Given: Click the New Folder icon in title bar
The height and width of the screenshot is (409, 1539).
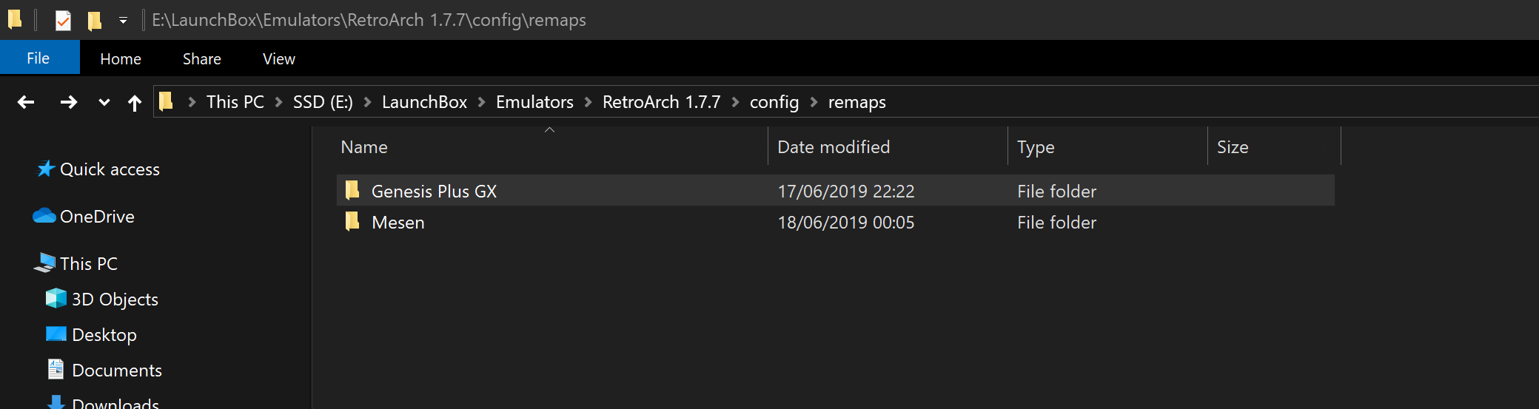Looking at the screenshot, I should click(x=95, y=20).
